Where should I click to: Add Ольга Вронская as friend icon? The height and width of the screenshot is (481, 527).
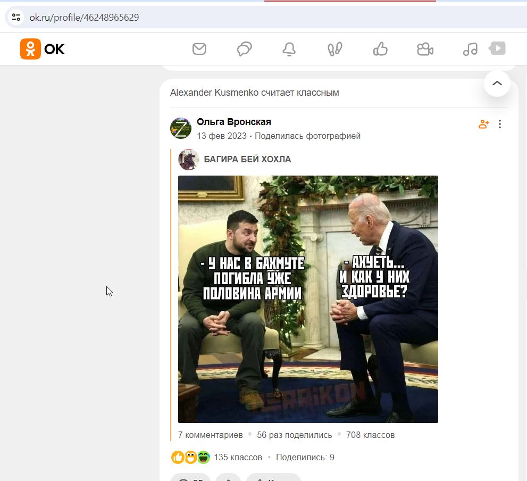pyautogui.click(x=483, y=124)
